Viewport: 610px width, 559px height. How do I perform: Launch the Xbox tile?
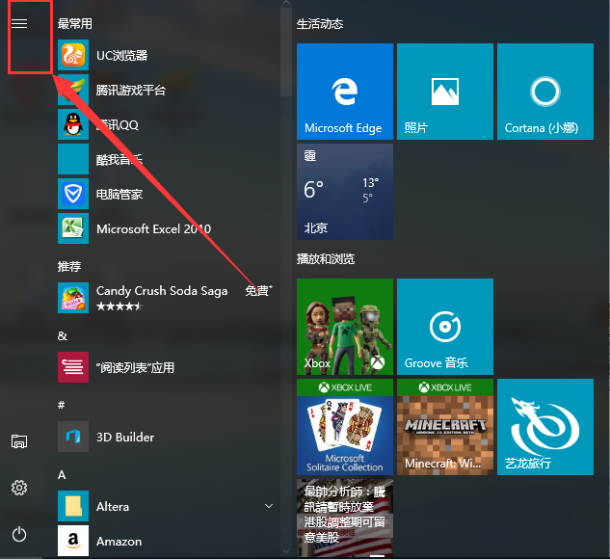click(x=345, y=327)
